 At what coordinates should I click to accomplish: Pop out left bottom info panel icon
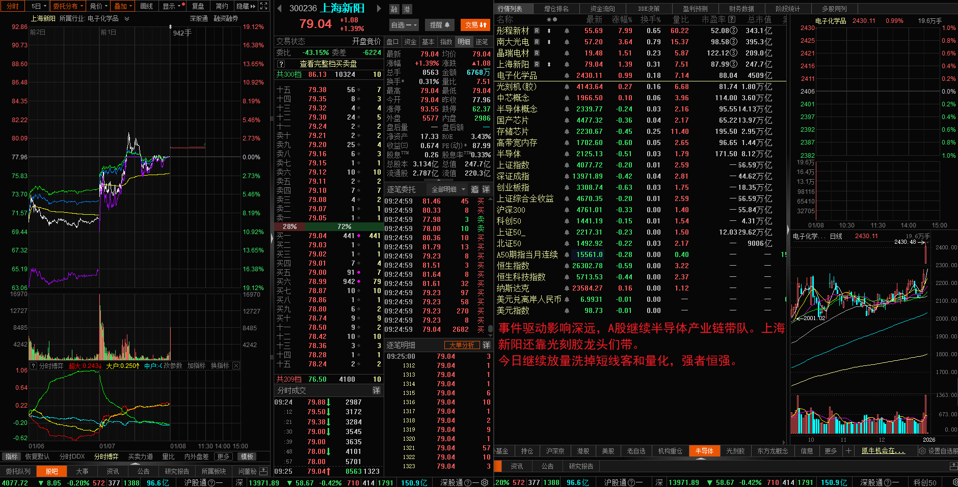(x=263, y=471)
